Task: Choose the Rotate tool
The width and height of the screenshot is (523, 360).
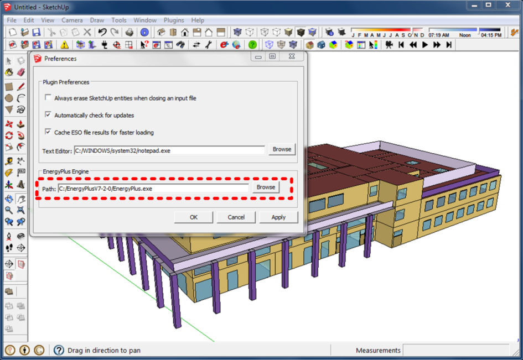Action: point(9,135)
